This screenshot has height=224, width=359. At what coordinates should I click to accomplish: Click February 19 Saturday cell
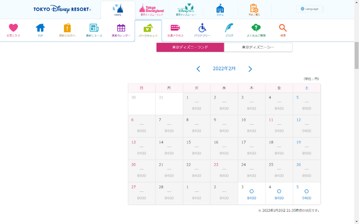click(x=307, y=148)
